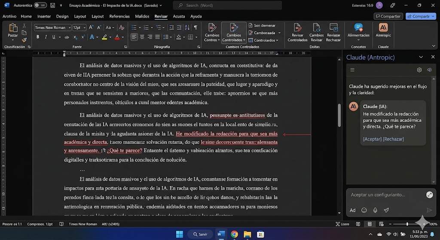Open the settings gear in Claude panel
440x240 pixels.
[419, 70]
